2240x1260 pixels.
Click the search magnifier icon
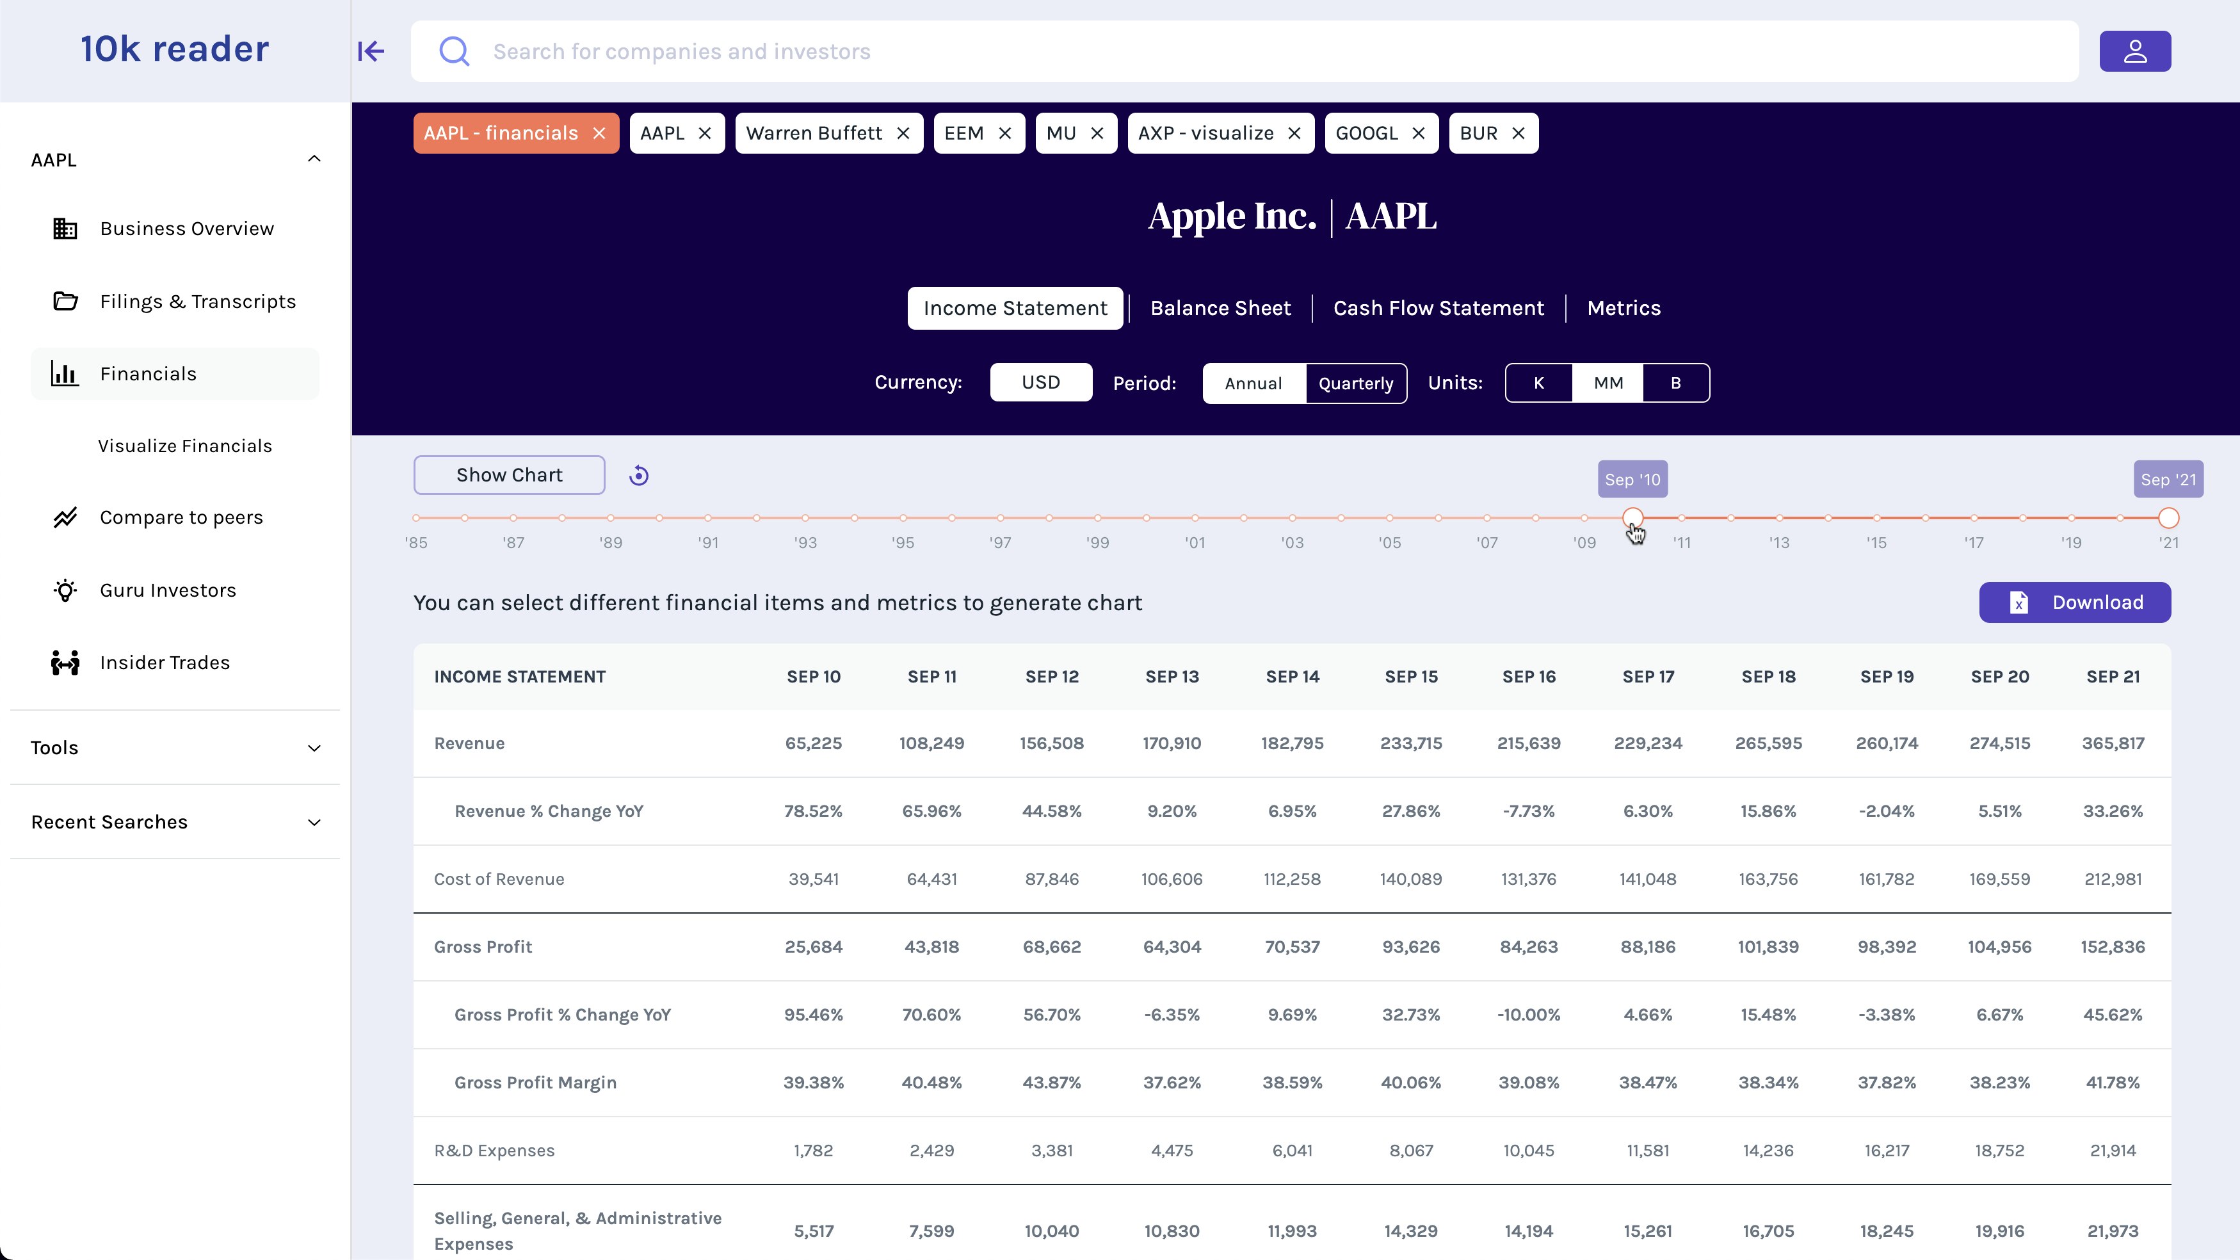point(454,51)
